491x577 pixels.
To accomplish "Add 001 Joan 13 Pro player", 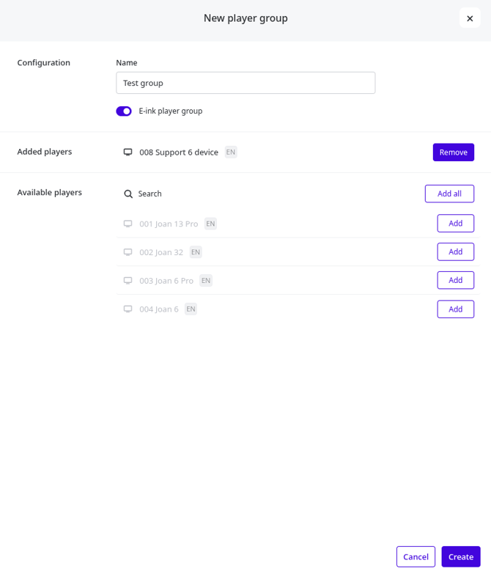I will (455, 224).
